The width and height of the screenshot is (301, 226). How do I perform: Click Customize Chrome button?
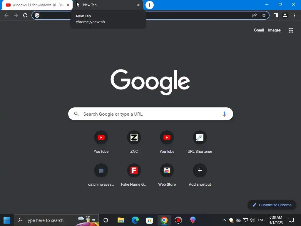272,205
